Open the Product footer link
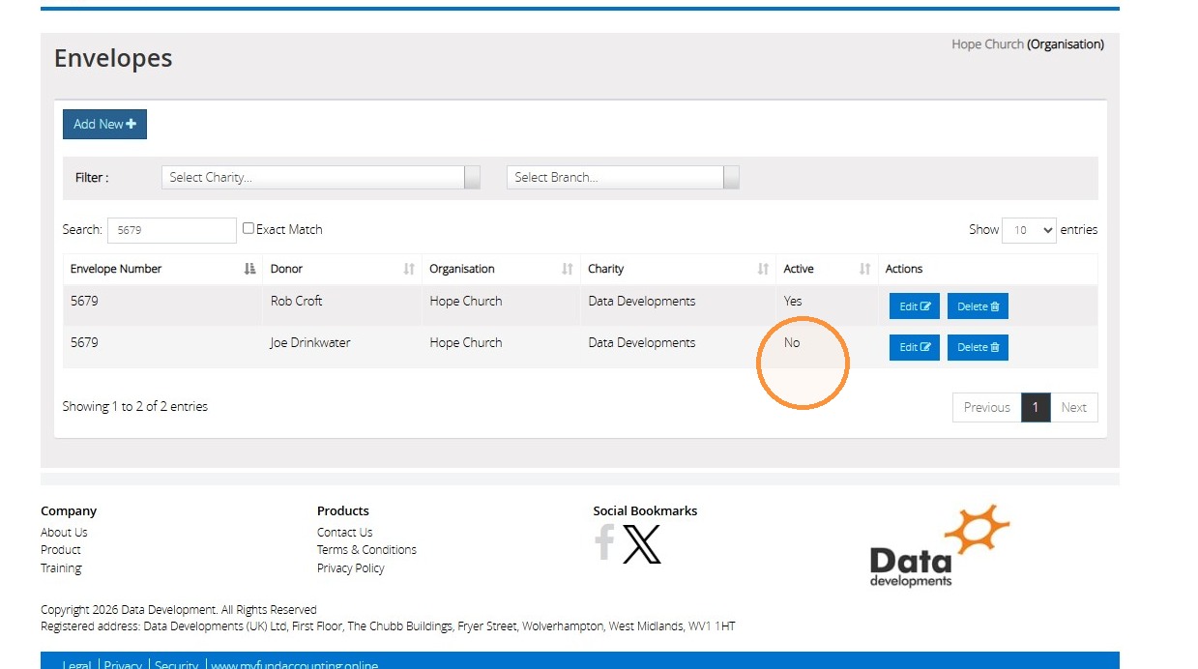 click(61, 549)
